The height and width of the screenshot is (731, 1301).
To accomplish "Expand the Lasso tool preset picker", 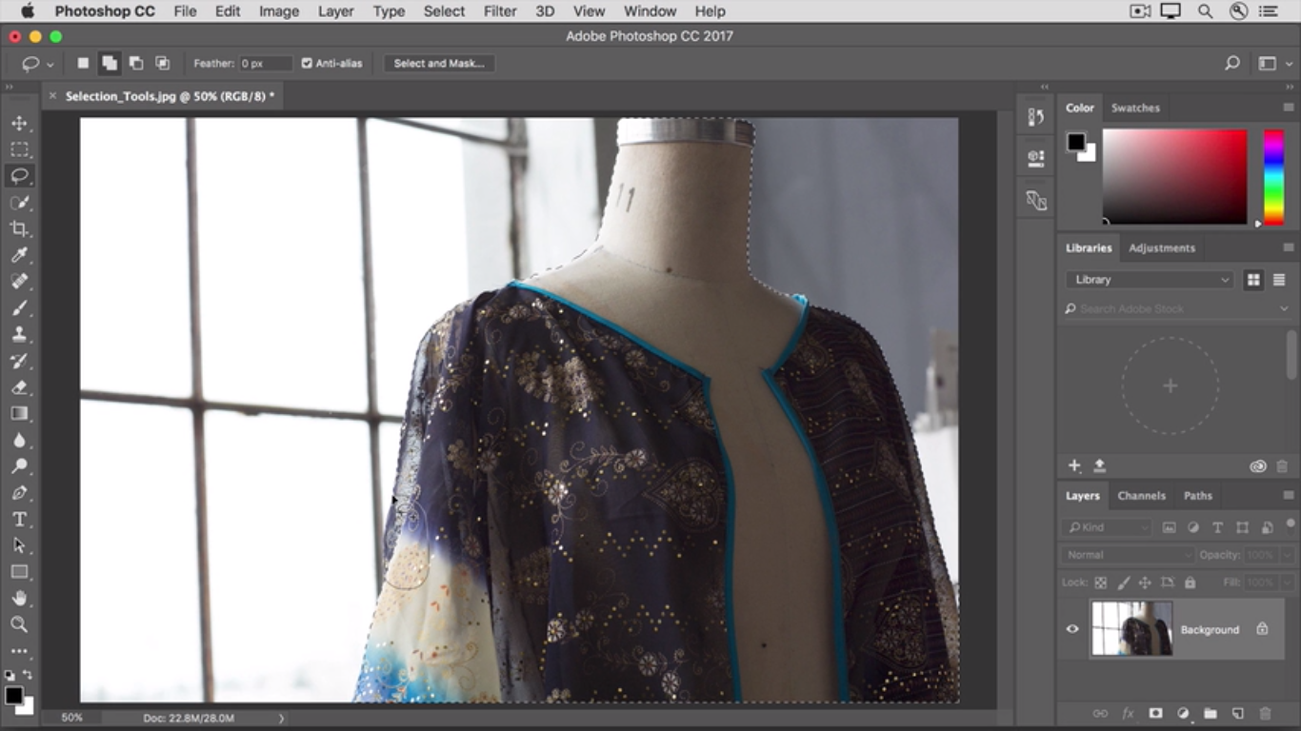I will [x=50, y=64].
